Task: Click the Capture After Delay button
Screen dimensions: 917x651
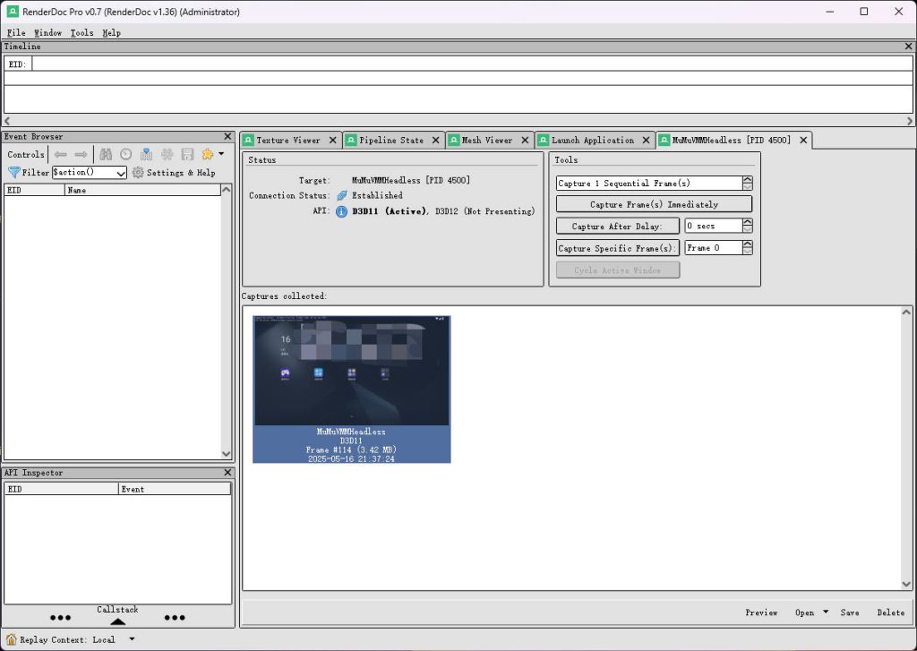Action: [x=617, y=225]
